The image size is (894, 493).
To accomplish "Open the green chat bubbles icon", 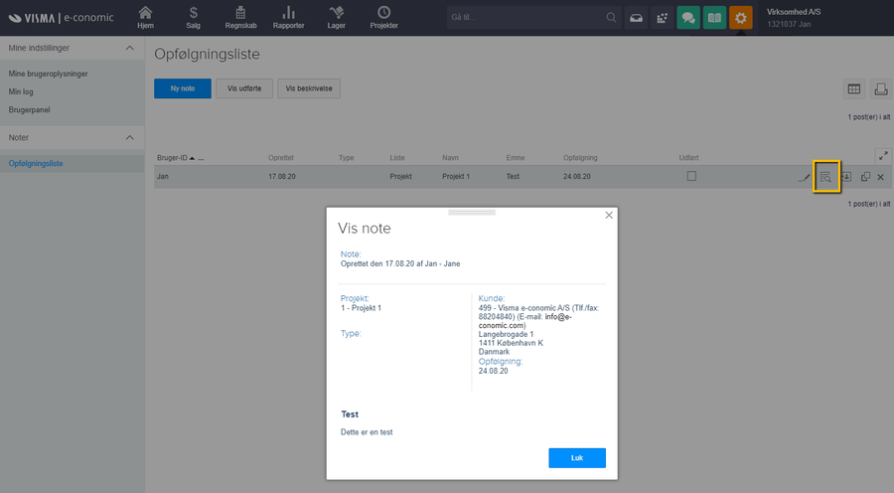I will pos(687,18).
